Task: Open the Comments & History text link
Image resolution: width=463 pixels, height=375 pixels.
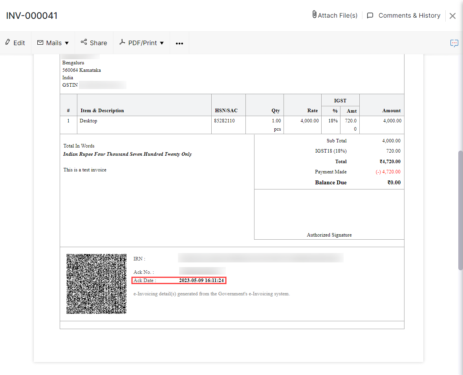Action: click(x=409, y=16)
